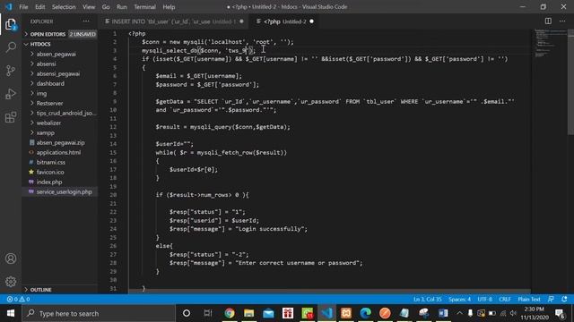The height and width of the screenshot is (322, 574).
Task: Expand the absensi folder
Action: [60, 64]
